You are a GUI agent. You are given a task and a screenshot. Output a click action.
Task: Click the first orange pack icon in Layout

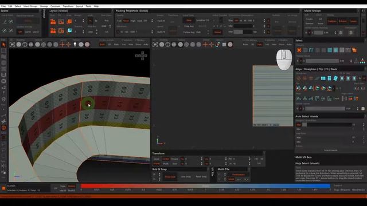(53, 22)
